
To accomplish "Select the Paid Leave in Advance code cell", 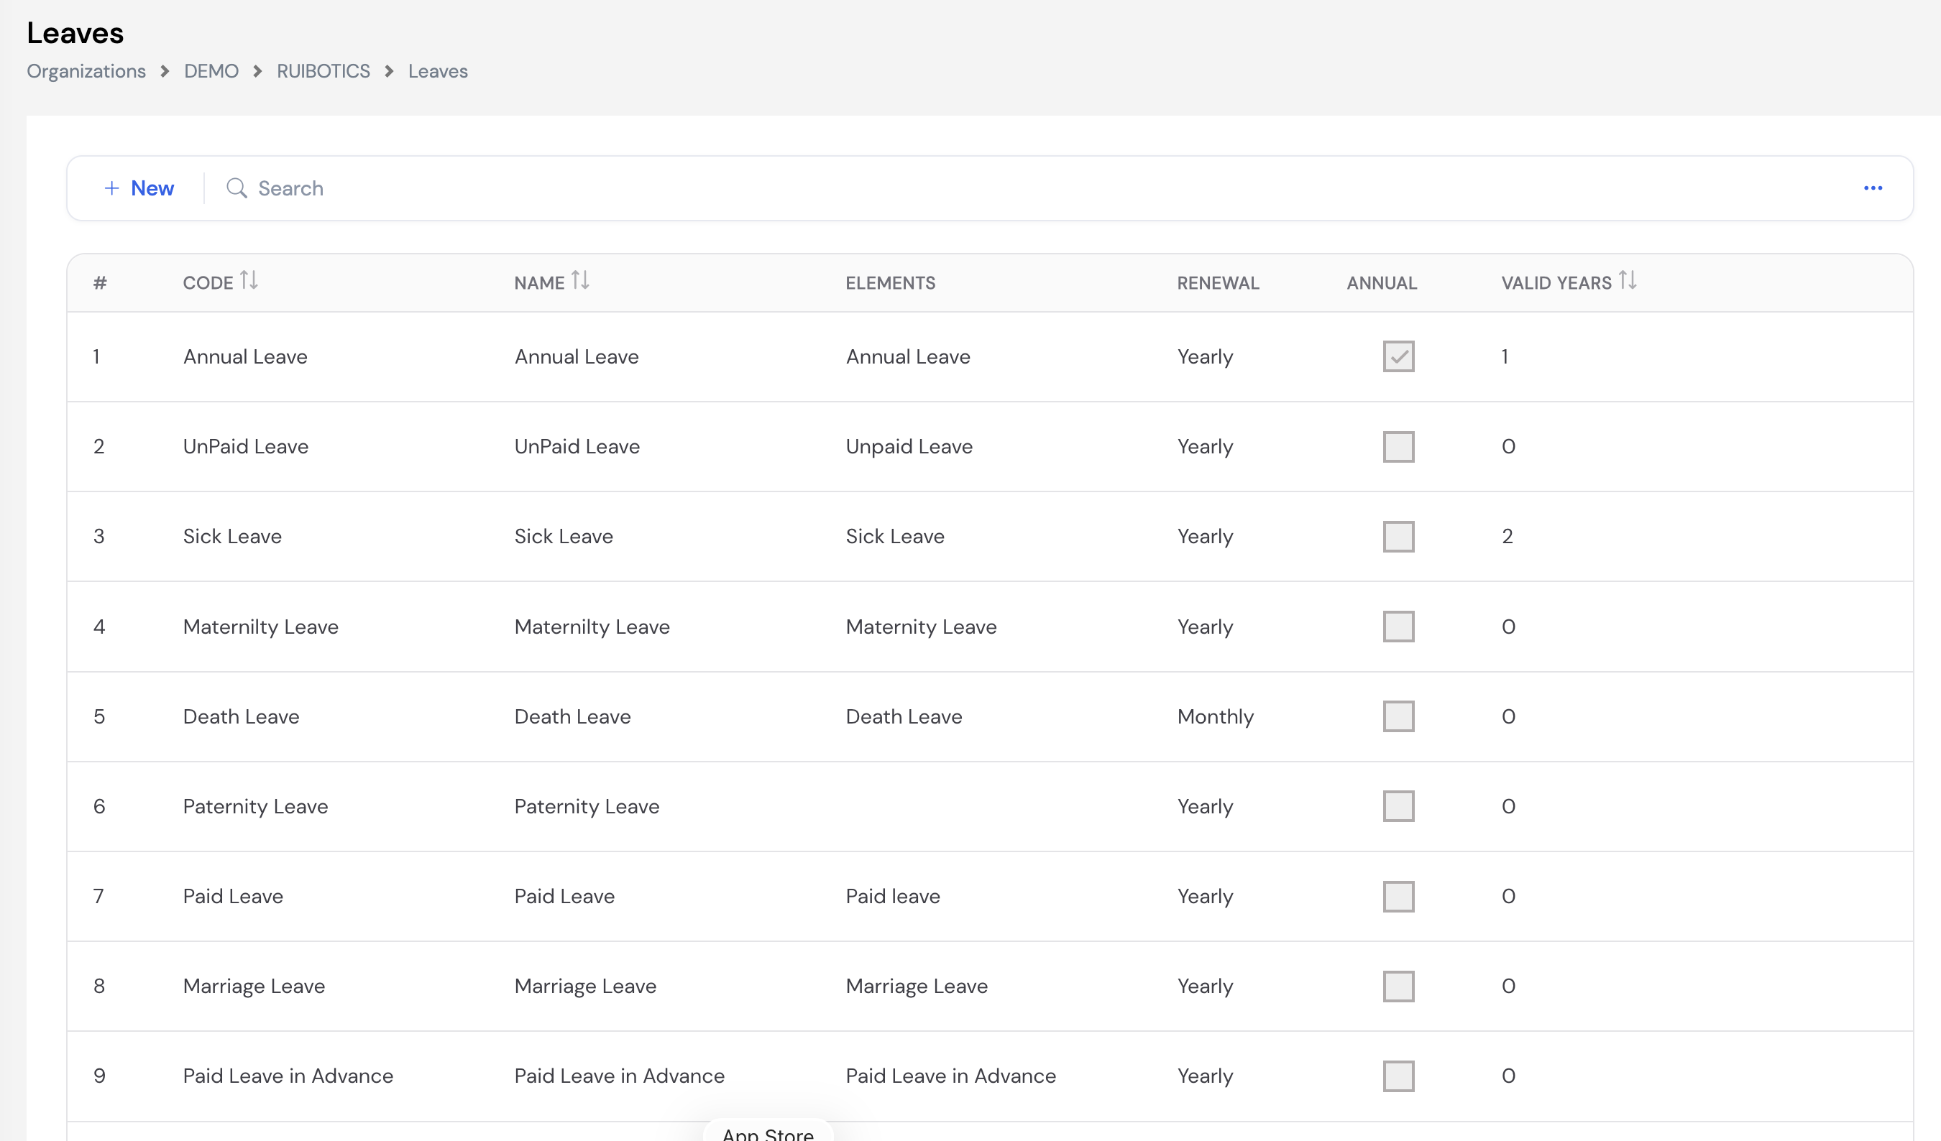I will [x=288, y=1076].
